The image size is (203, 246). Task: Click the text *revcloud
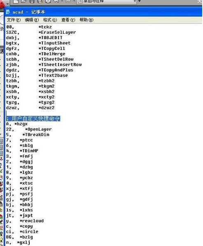pos(32,221)
